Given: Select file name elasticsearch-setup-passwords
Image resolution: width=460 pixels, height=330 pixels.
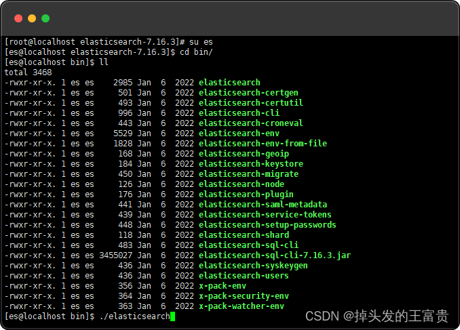Looking at the screenshot, I should (267, 225).
